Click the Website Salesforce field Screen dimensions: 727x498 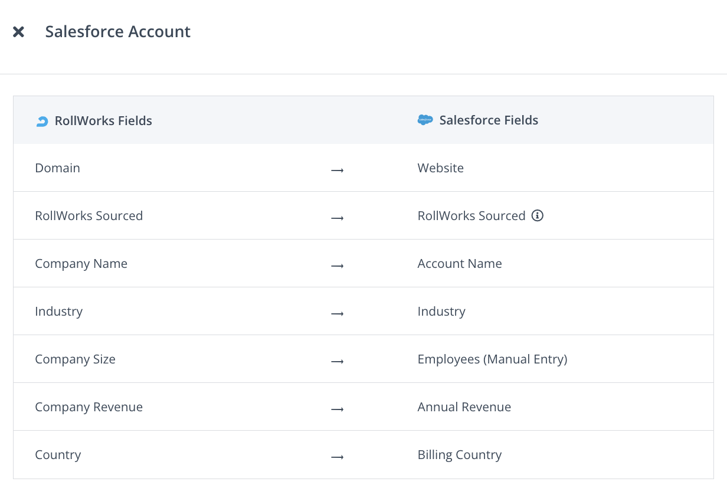440,168
